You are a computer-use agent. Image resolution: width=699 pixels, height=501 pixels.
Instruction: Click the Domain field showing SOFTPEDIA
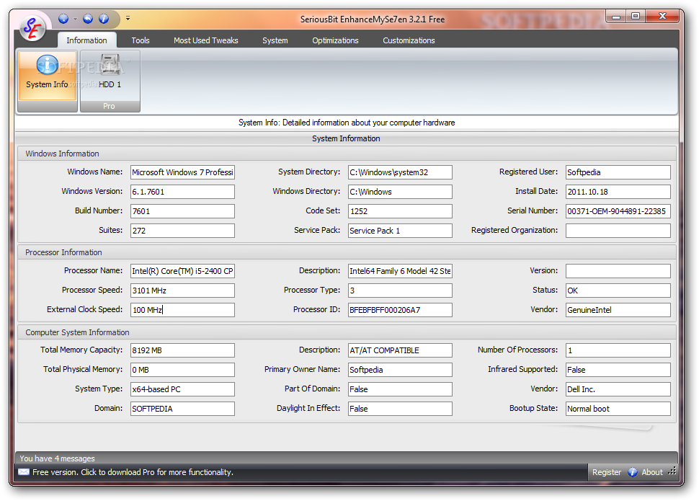[x=183, y=409]
